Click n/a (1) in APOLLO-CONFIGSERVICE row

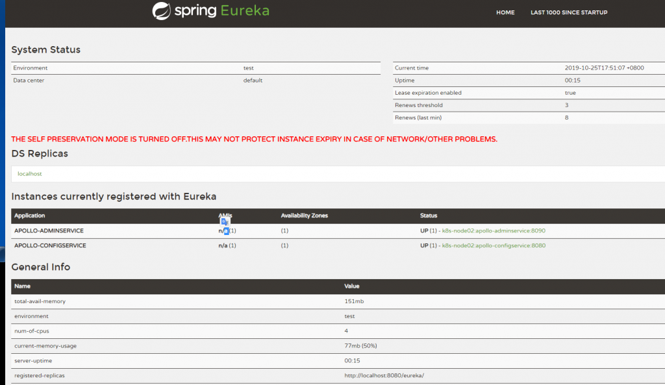[x=227, y=245]
